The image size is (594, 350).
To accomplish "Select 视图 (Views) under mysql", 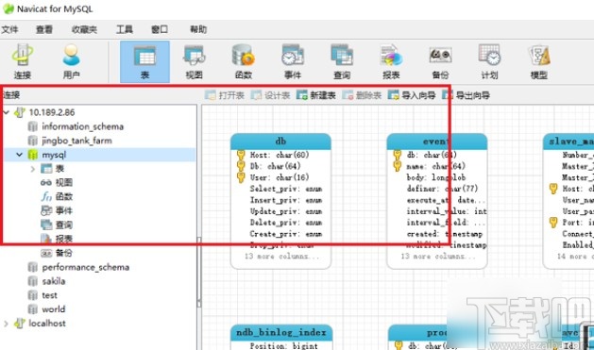I will click(x=63, y=183).
